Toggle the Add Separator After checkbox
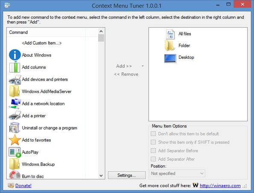 153,159
